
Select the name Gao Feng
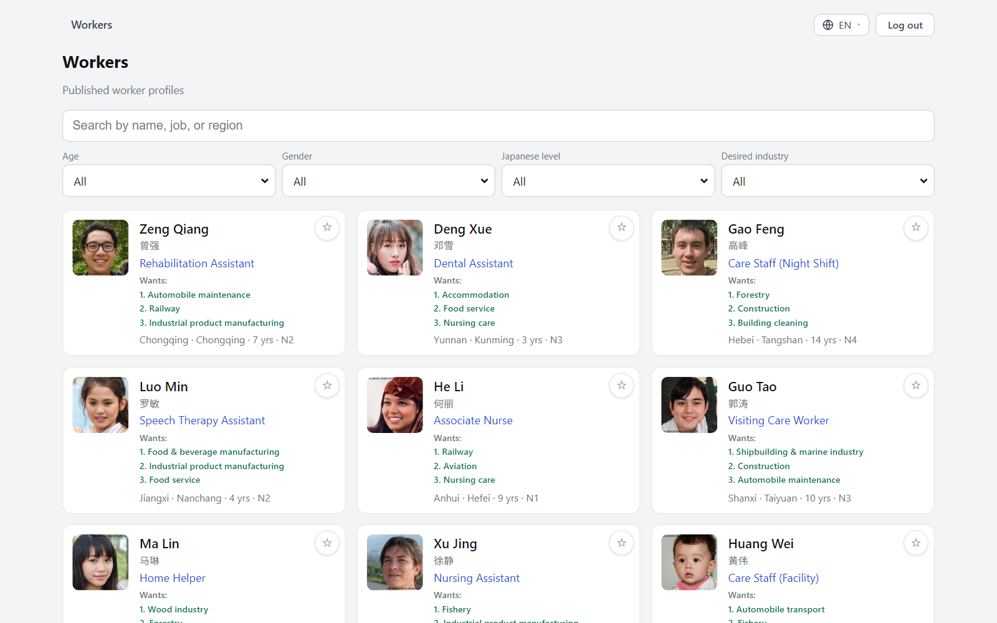[756, 229]
